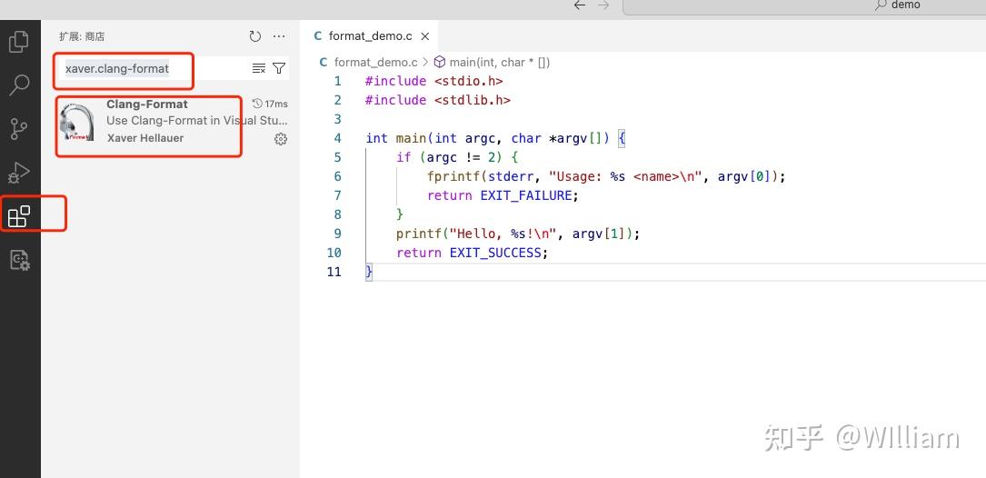Click line number 11 in gutter
This screenshot has height=478, width=986.
(334, 272)
